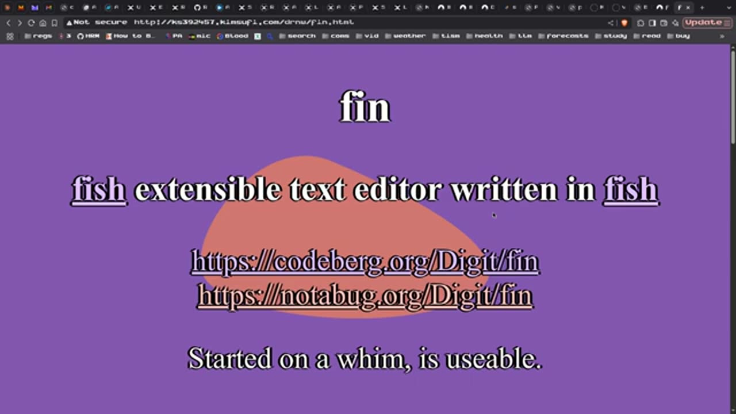Switch to the blue play-icon tab
Screen dimensions: 736x414
223,7
